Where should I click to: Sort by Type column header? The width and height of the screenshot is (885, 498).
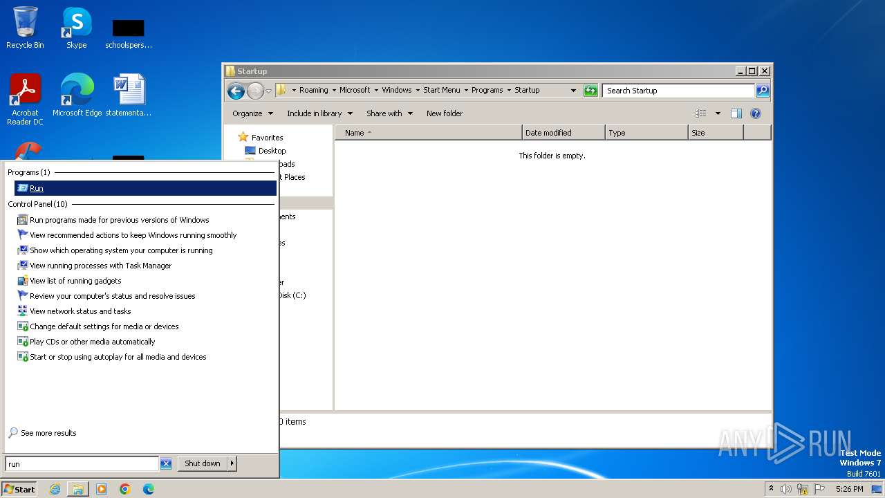click(x=647, y=133)
